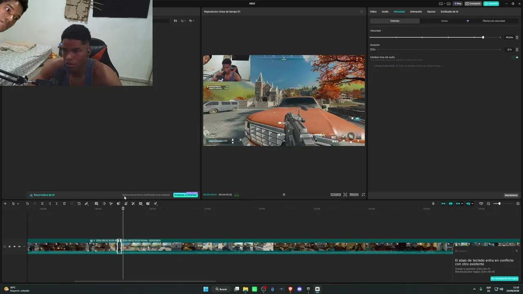Screen dimensions: 523x294
Task: Open File Explorer from the taskbar
Action: 246,289
